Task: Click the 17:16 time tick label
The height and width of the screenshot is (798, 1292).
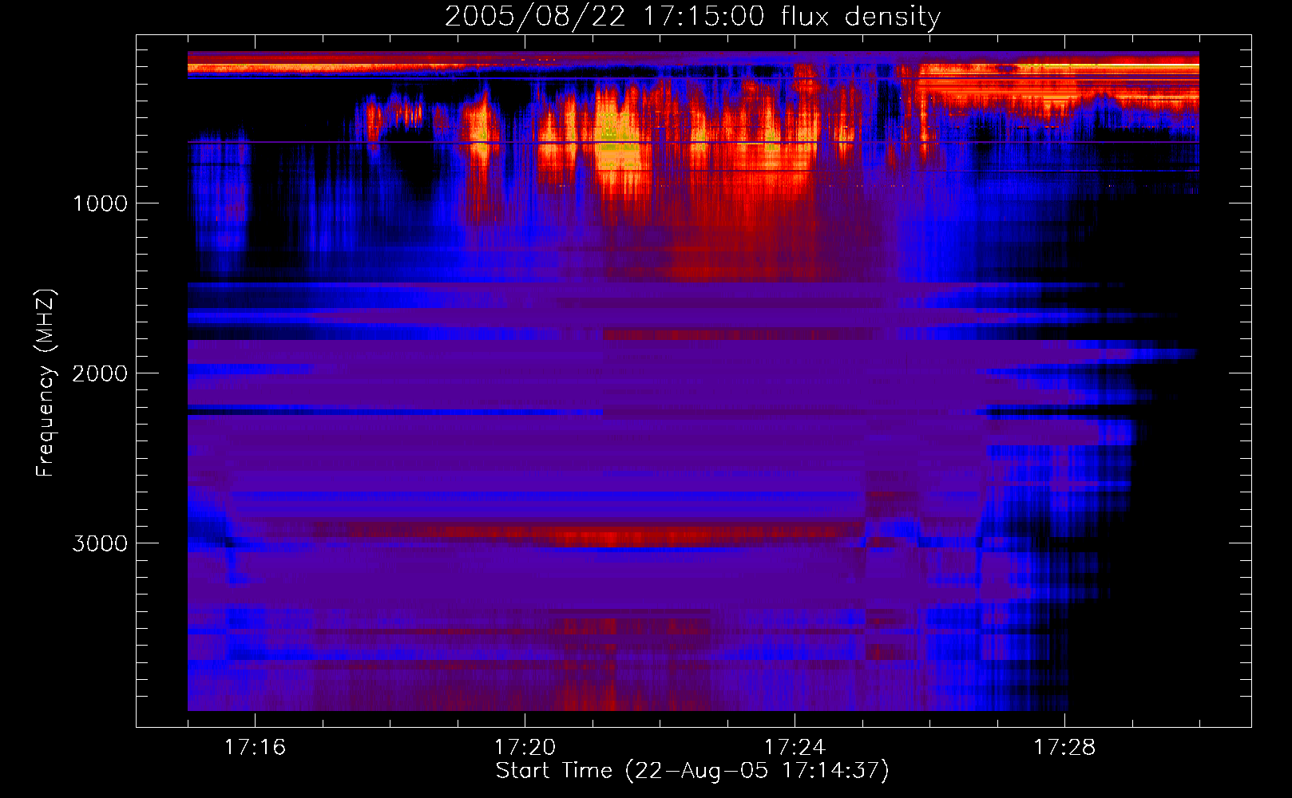Action: point(255,748)
